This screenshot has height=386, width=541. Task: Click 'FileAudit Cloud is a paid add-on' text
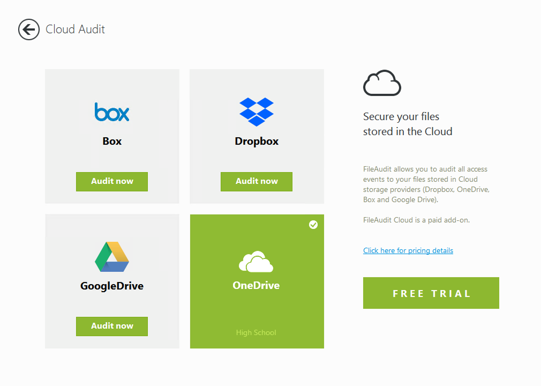[x=416, y=220]
